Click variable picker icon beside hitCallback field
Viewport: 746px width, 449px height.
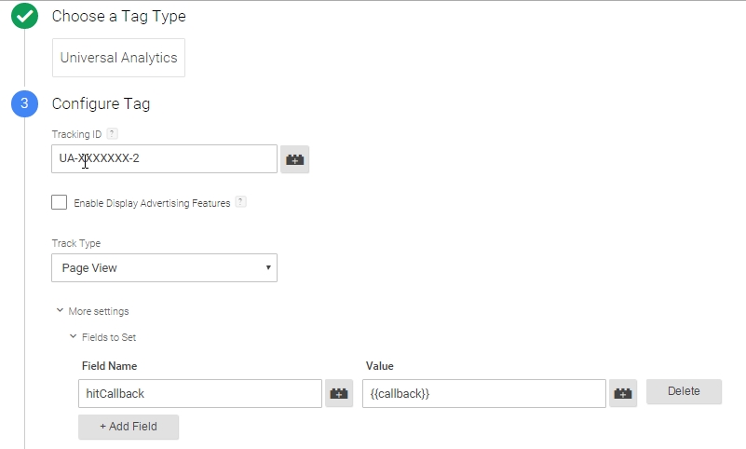(x=339, y=393)
